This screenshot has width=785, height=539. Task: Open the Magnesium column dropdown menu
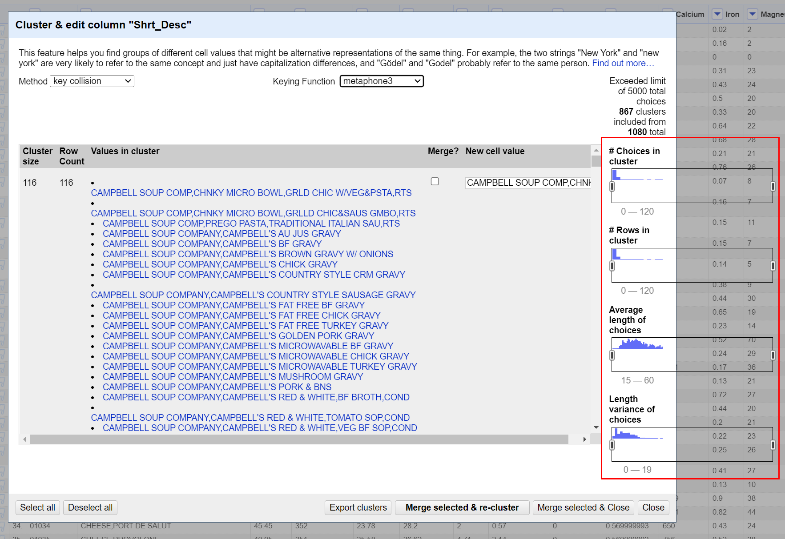[x=752, y=14]
